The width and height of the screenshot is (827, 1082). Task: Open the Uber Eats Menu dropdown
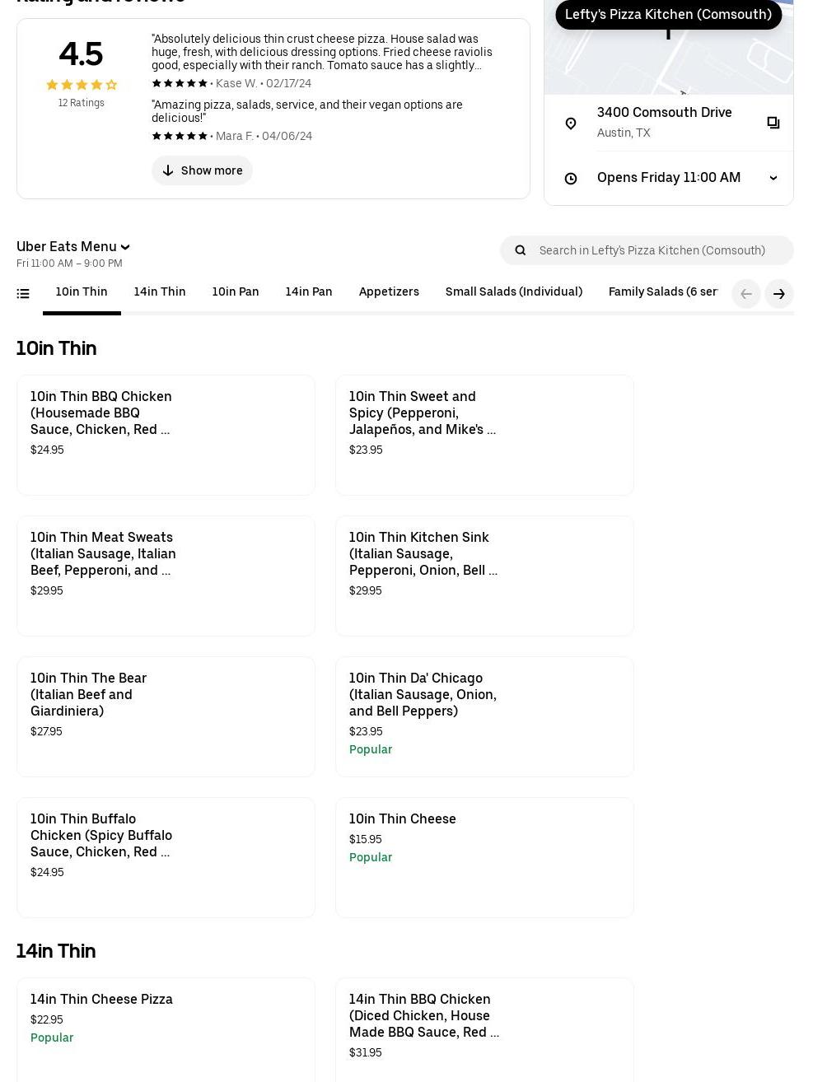pyautogui.click(x=73, y=246)
